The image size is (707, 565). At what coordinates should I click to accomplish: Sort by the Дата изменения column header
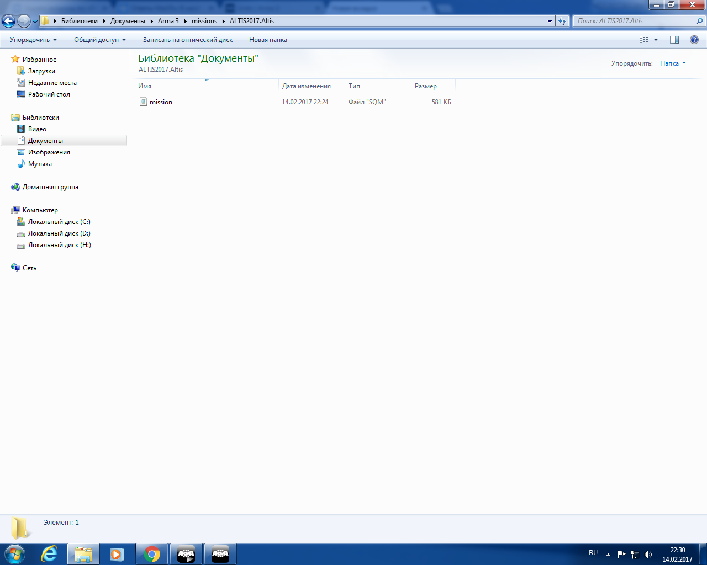click(x=307, y=86)
